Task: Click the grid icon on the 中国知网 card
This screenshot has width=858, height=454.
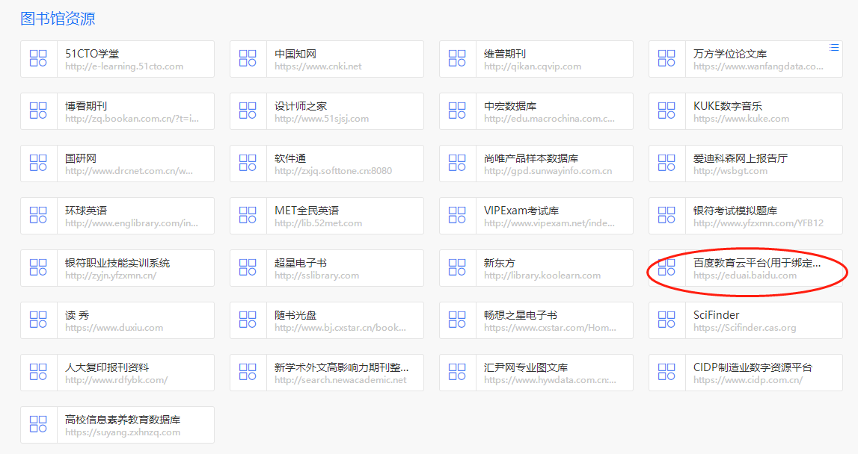Action: click(248, 58)
